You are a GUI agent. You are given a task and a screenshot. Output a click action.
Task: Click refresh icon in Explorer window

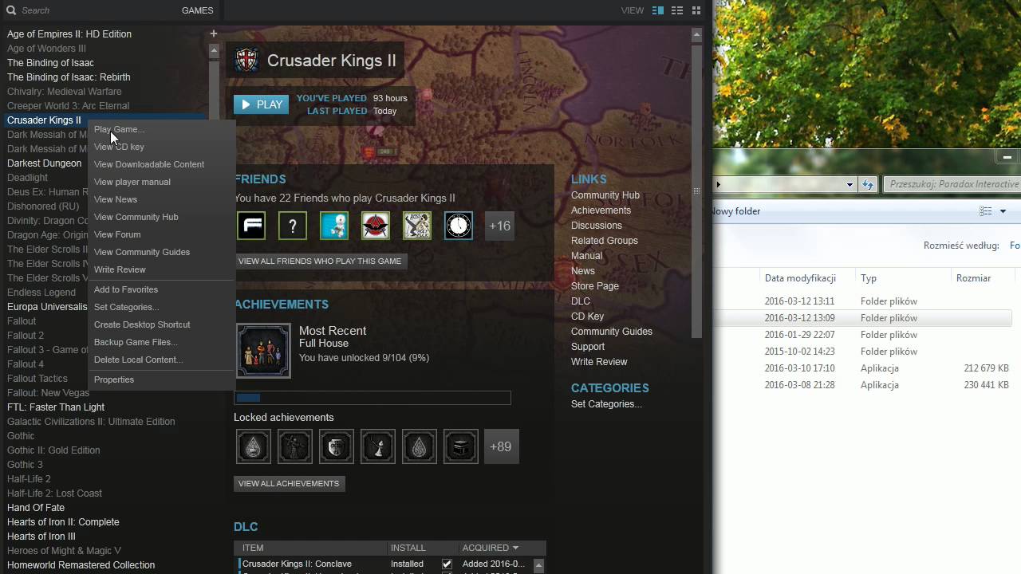click(869, 184)
